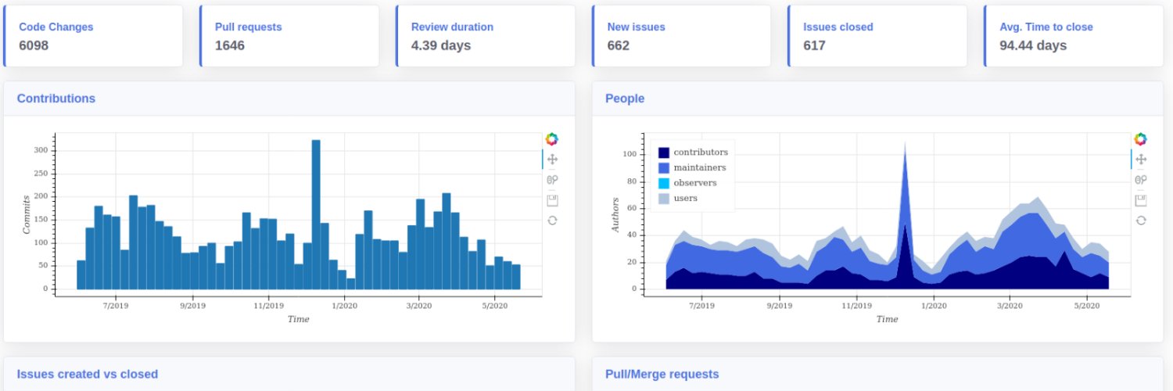1173x391 pixels.
Task: Click the 11/2019 tick in Contributions chart
Action: click(x=268, y=306)
